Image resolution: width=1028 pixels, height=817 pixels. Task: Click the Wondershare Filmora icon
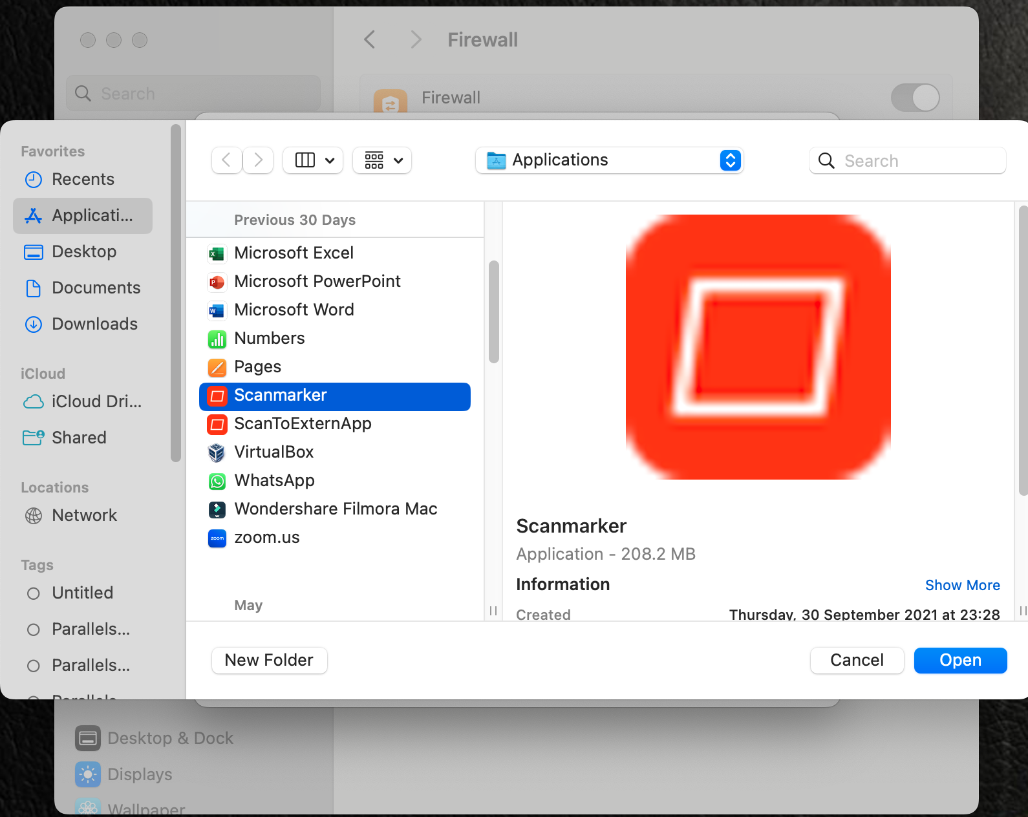[217, 509]
